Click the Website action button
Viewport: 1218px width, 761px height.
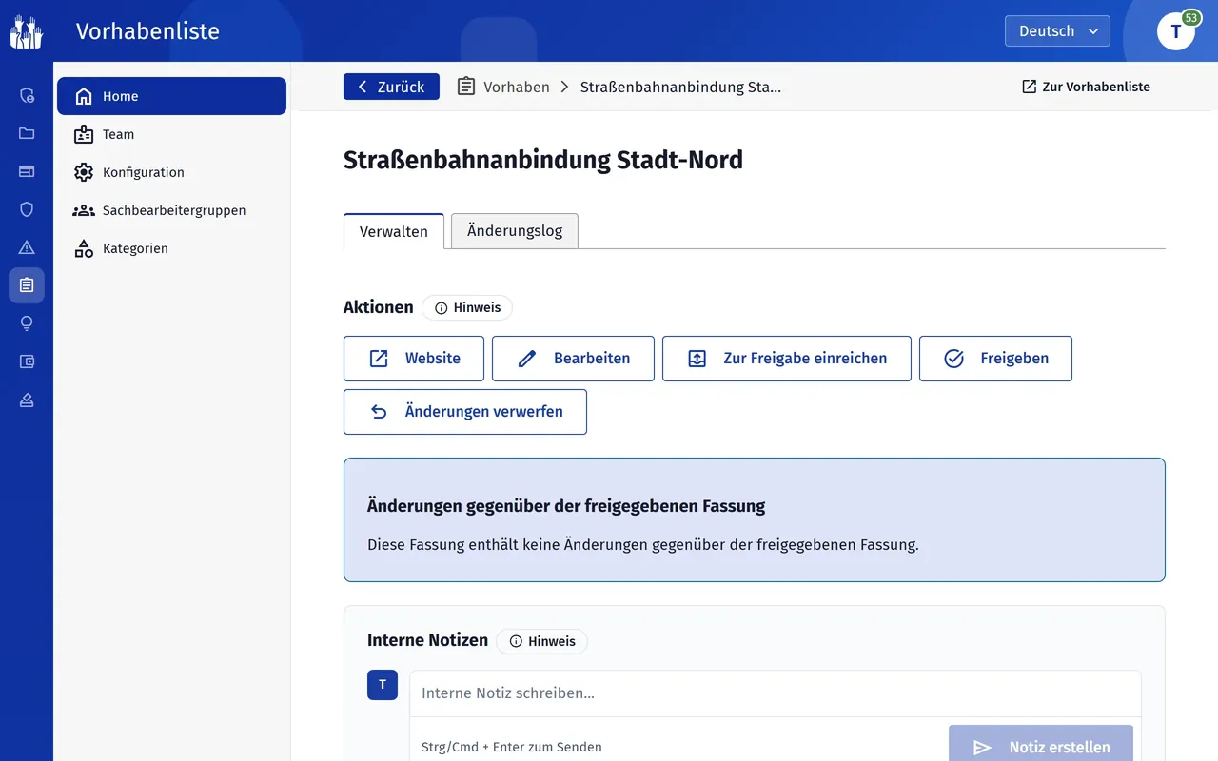tap(414, 359)
